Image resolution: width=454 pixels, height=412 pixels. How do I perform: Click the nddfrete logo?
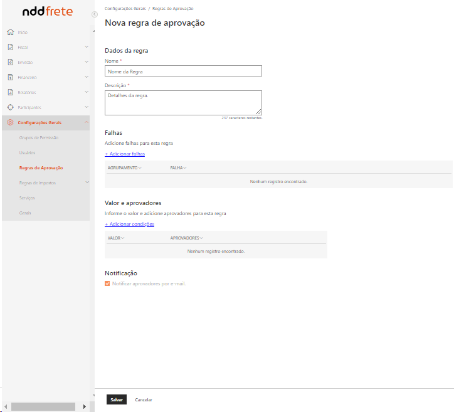(48, 11)
